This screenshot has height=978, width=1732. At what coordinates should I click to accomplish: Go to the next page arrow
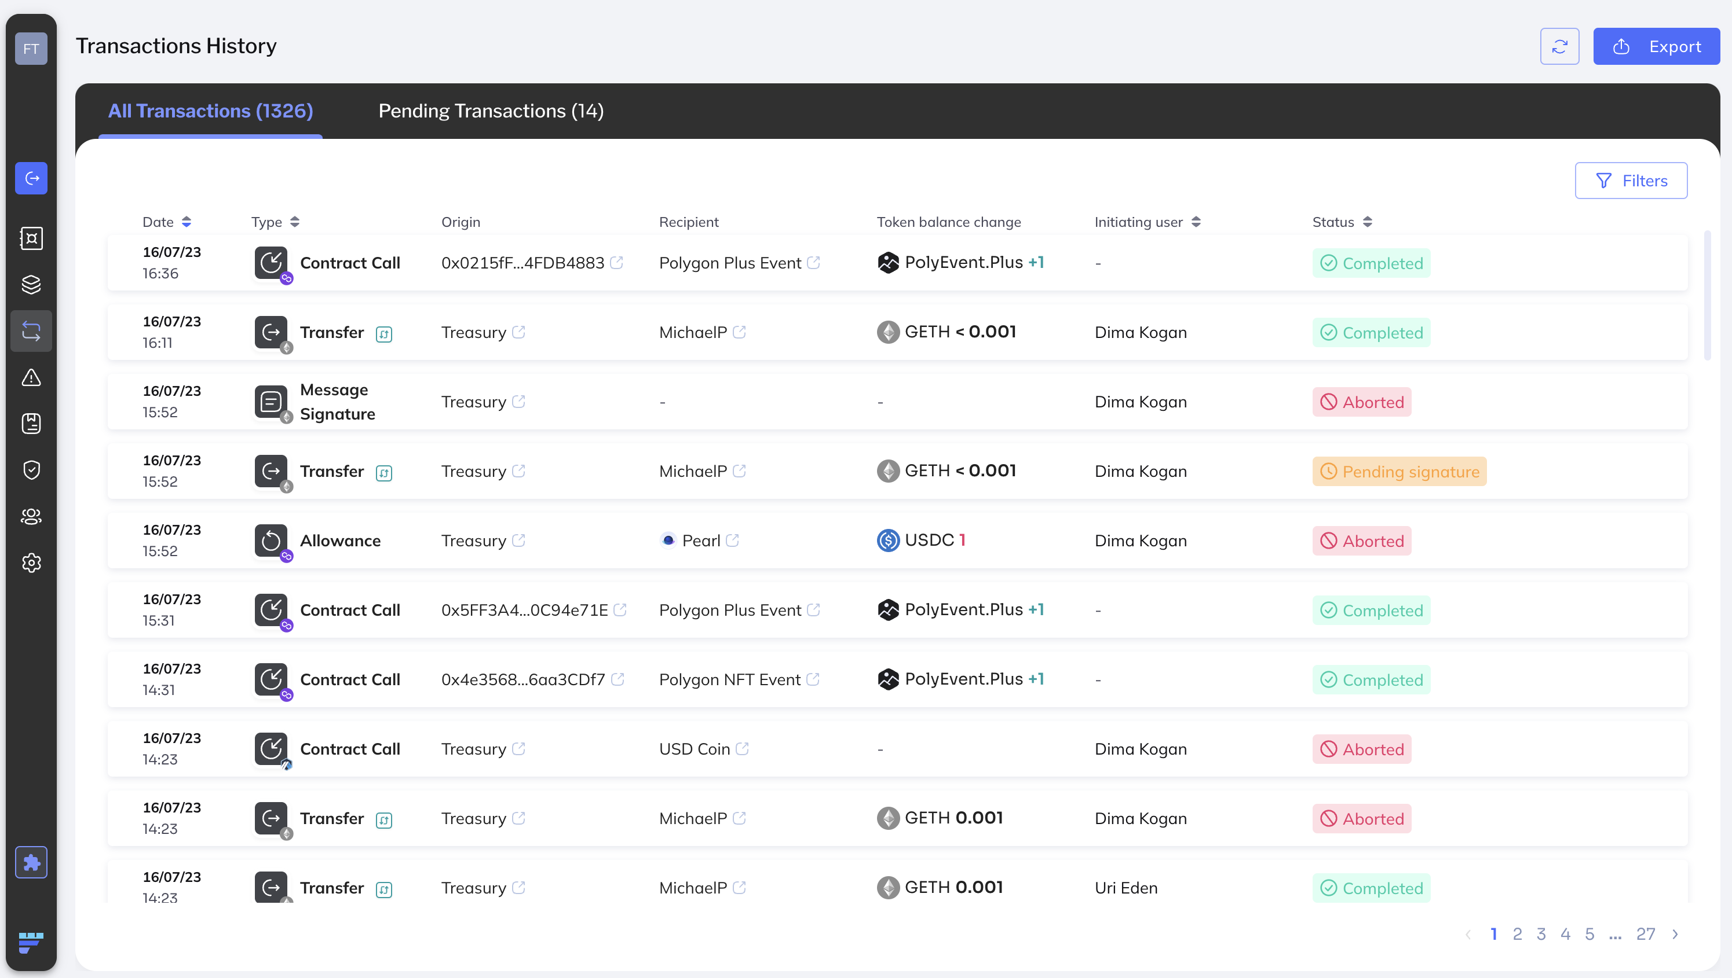tap(1675, 935)
